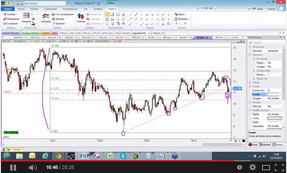Image resolution: width=287 pixels, height=173 pixels.
Task: Click the Vol. Distribution icon
Action: (x=53, y=14)
